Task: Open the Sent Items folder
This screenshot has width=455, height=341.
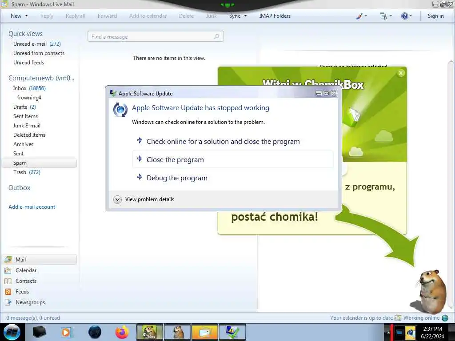Action: pyautogui.click(x=25, y=116)
